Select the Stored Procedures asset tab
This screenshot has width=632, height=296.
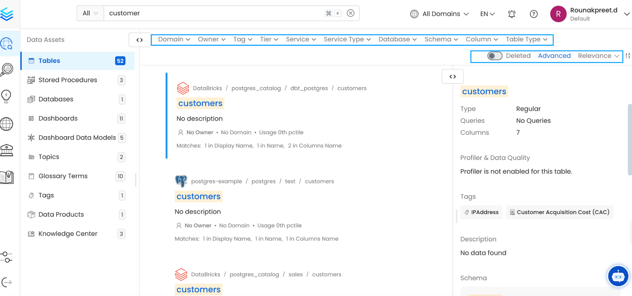[78, 80]
